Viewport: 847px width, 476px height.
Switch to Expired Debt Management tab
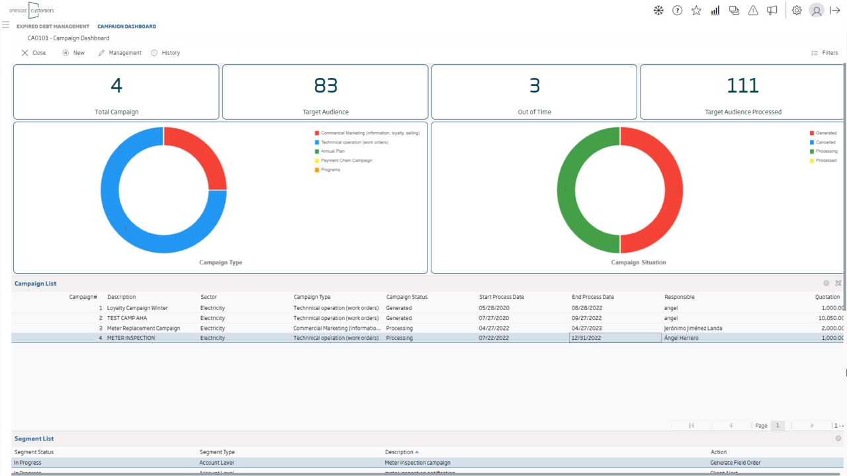point(53,26)
